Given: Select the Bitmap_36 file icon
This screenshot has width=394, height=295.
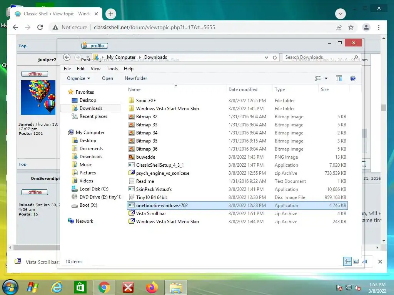Looking at the screenshot, I should pyautogui.click(x=132, y=149).
